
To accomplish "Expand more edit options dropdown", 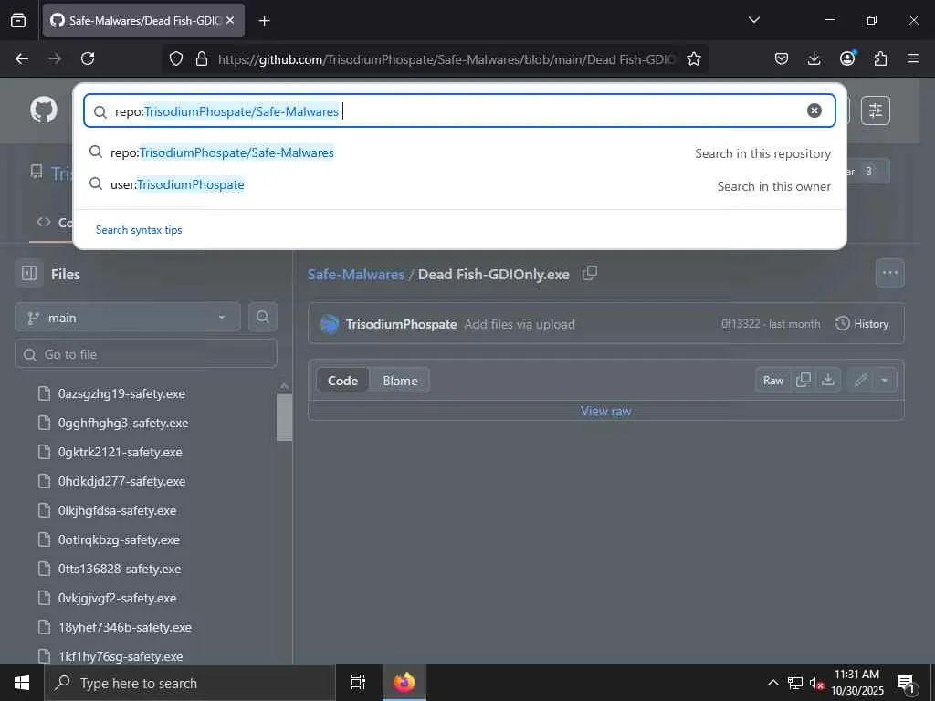I will pyautogui.click(x=884, y=380).
